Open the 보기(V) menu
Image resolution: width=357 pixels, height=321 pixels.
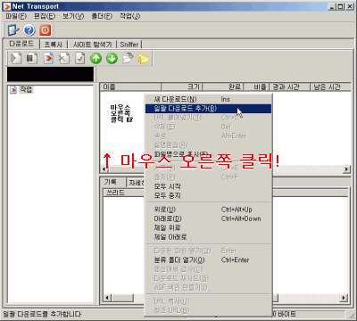click(x=73, y=16)
